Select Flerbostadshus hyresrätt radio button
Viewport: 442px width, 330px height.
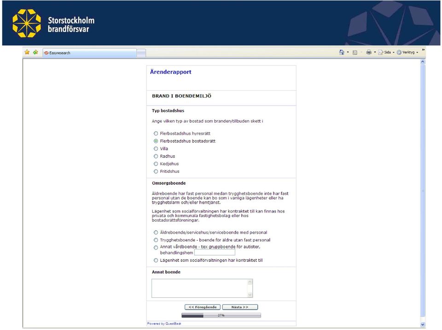(x=156, y=134)
